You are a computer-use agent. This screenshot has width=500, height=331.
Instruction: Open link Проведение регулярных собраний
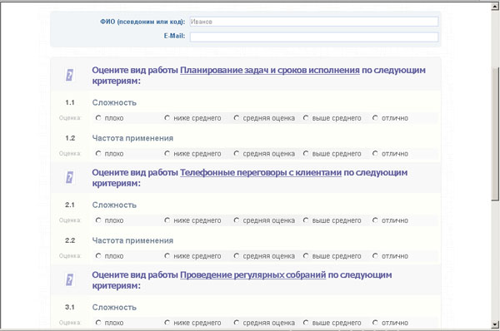pyautogui.click(x=252, y=274)
